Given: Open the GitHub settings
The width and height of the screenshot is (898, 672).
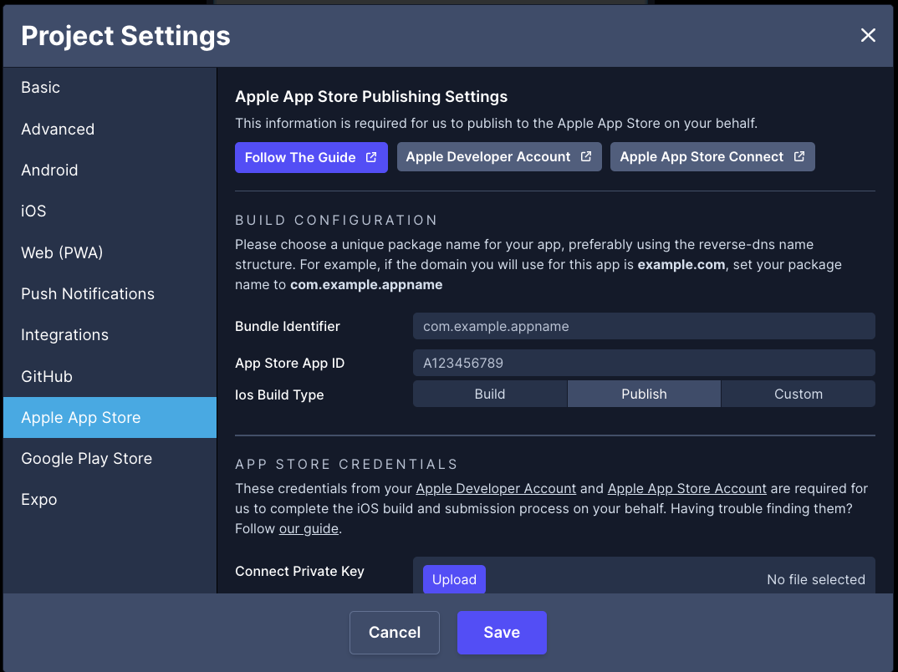Looking at the screenshot, I should (x=110, y=376).
